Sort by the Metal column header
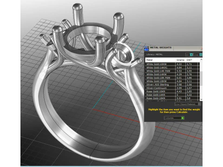Viewport: 223px width, 167px height. coord(160,60)
